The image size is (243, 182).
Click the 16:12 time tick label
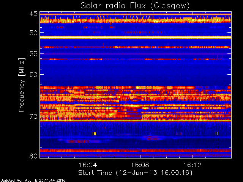click(193, 165)
